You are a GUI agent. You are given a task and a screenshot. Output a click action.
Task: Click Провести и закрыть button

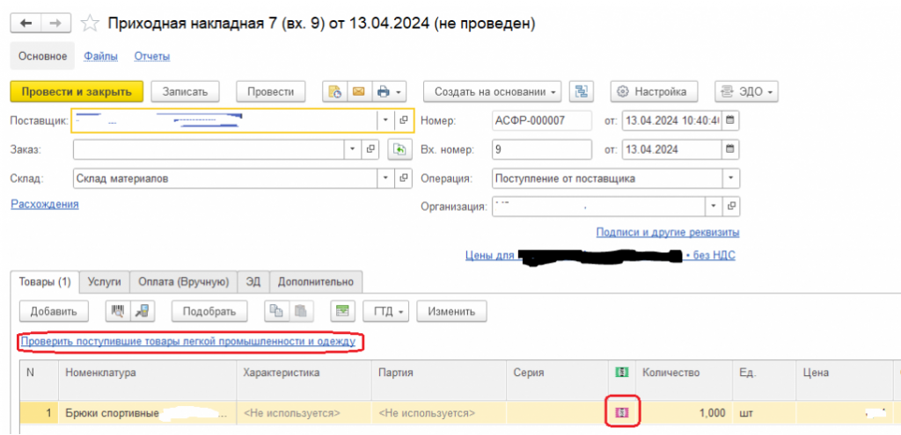[x=77, y=91]
